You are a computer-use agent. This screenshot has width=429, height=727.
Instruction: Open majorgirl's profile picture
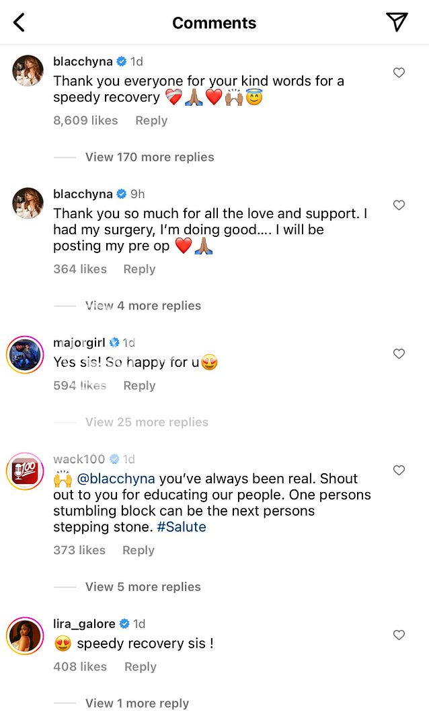pyautogui.click(x=24, y=353)
